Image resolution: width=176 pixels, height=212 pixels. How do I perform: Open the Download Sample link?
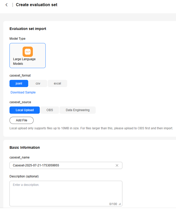[23, 92]
